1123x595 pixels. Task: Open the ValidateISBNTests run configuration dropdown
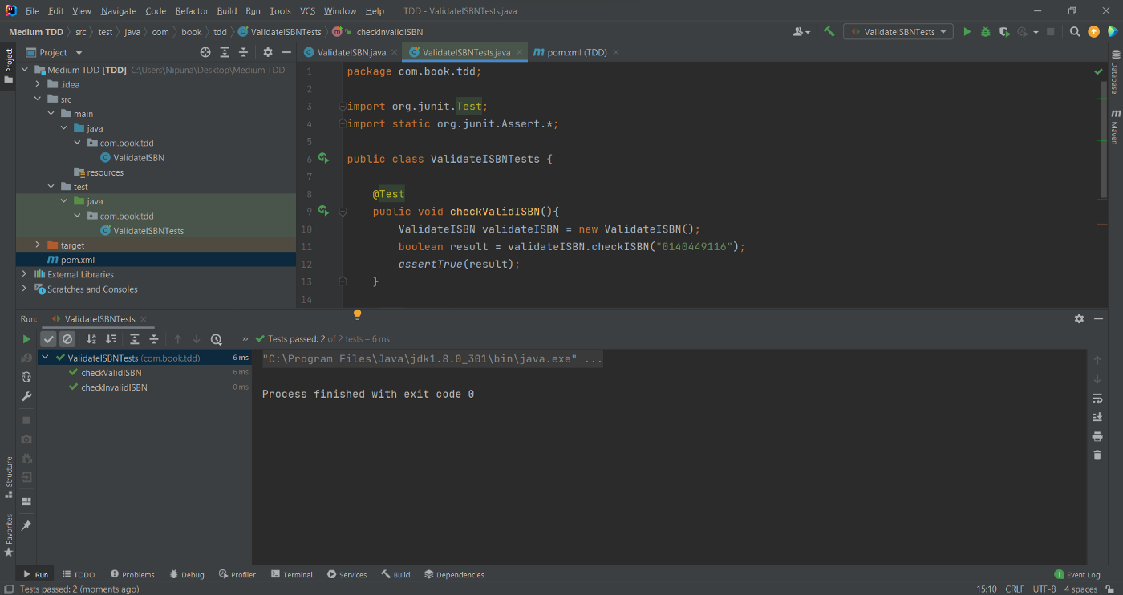(898, 32)
